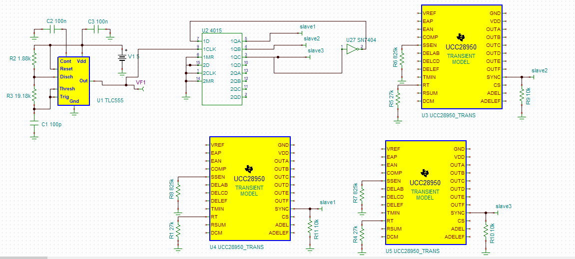The image size is (575, 259).
Task: Select the U5 UCC28950 controller block
Action: 426,193
